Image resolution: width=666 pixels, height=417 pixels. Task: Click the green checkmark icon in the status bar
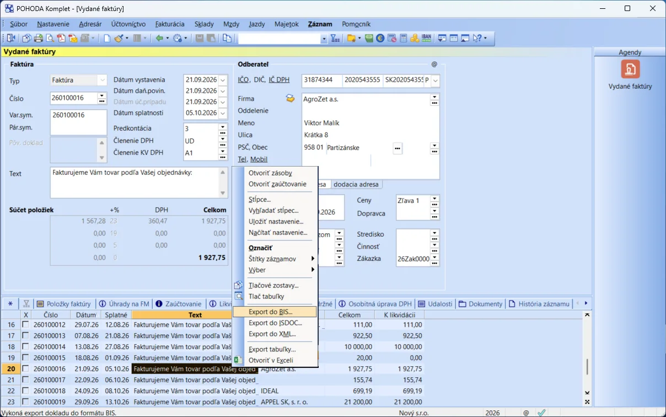tap(542, 413)
